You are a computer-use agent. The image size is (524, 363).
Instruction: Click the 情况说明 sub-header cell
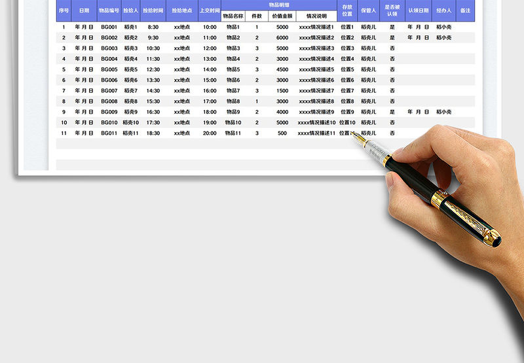click(316, 16)
